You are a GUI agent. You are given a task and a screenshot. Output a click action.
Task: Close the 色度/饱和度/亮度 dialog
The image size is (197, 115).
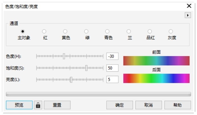[x=189, y=6]
